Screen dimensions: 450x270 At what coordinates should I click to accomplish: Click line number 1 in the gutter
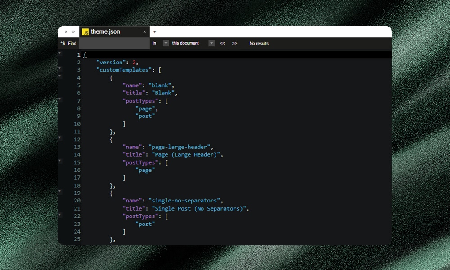[x=79, y=54]
